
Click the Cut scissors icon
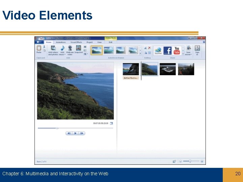pyautogui.click(x=44, y=47)
